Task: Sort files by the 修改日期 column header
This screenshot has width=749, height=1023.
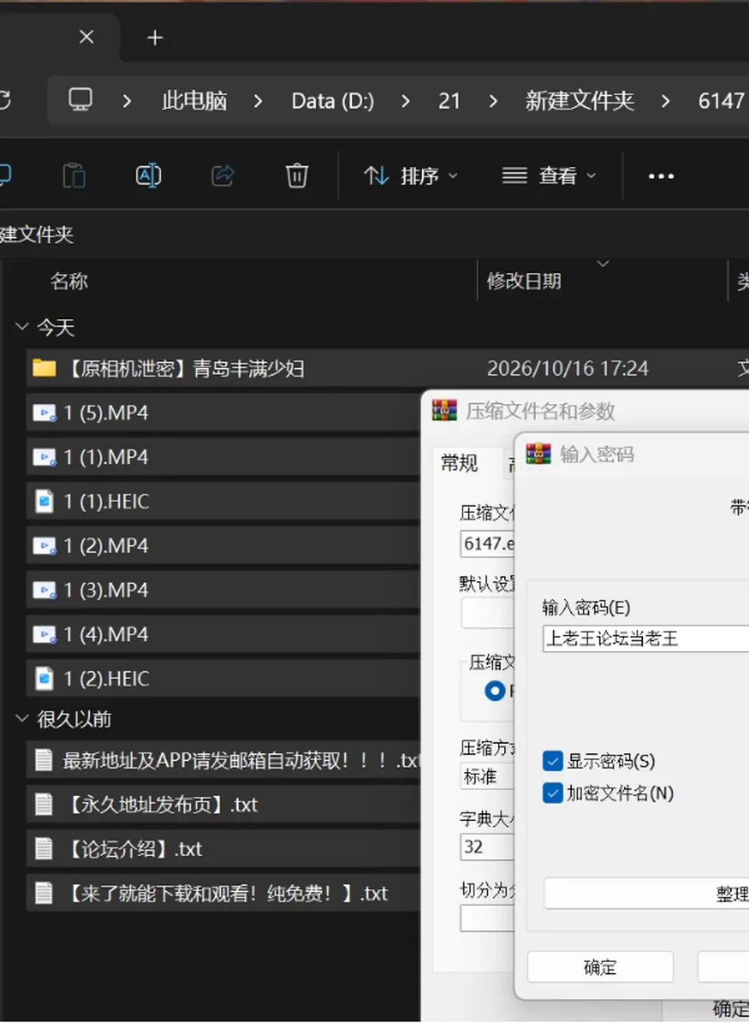Action: pyautogui.click(x=524, y=281)
